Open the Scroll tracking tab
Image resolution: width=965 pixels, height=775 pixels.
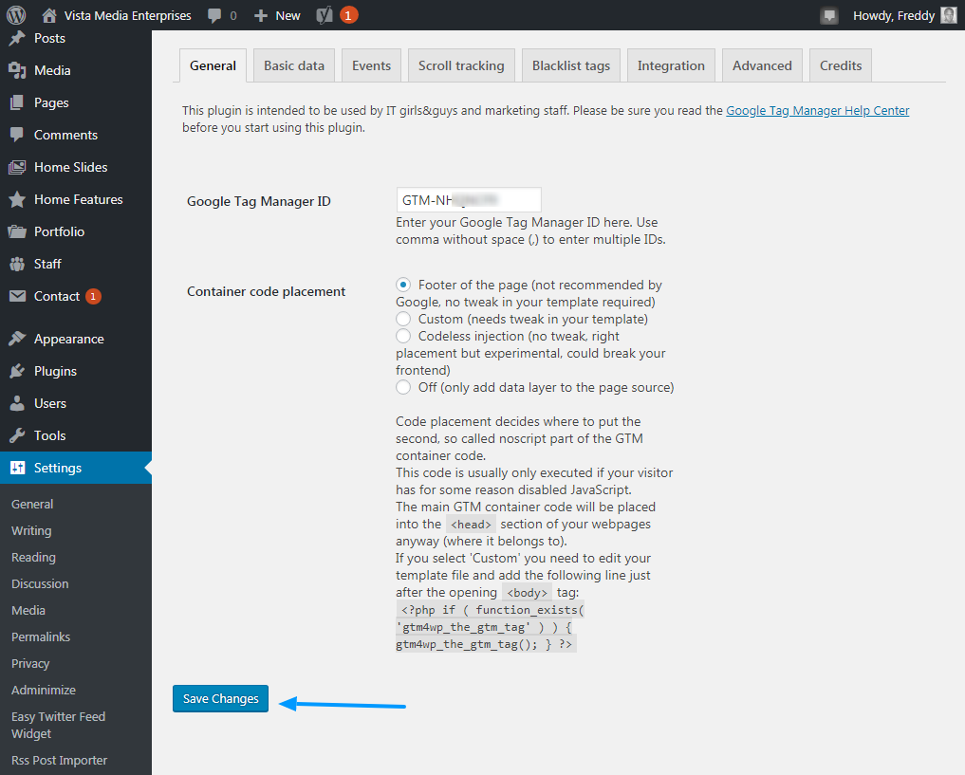461,65
